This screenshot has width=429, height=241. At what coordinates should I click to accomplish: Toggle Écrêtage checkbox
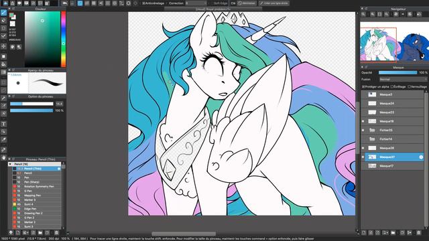pos(392,86)
